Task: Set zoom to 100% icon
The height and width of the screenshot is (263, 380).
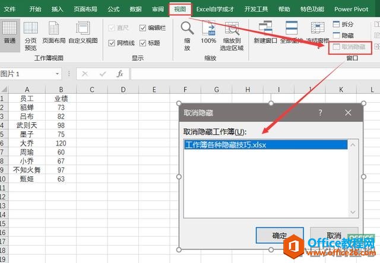Action: click(208, 28)
